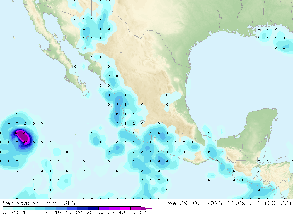Click the 'GFS' model label
The width and height of the screenshot is (293, 214).
(x=69, y=203)
